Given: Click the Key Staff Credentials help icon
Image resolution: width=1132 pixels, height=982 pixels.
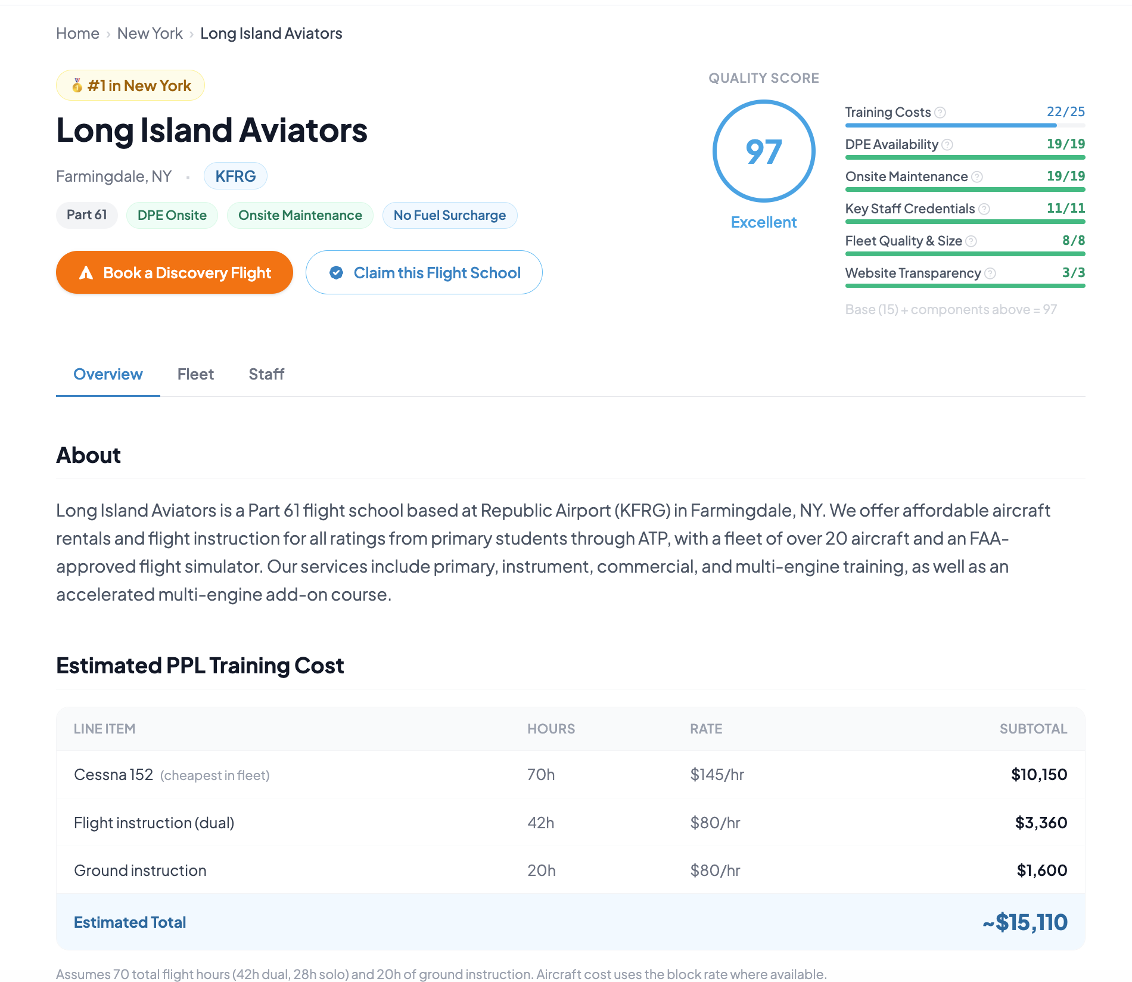Looking at the screenshot, I should coord(984,209).
